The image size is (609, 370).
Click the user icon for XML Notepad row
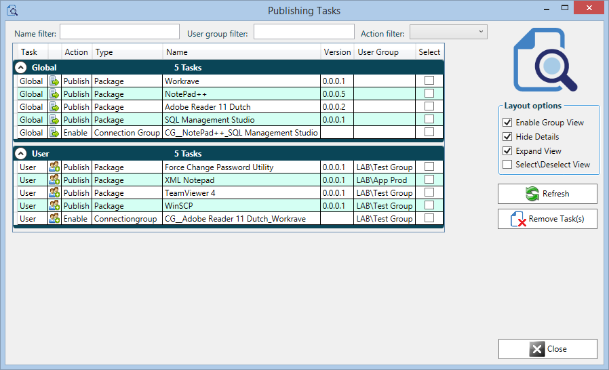point(54,180)
